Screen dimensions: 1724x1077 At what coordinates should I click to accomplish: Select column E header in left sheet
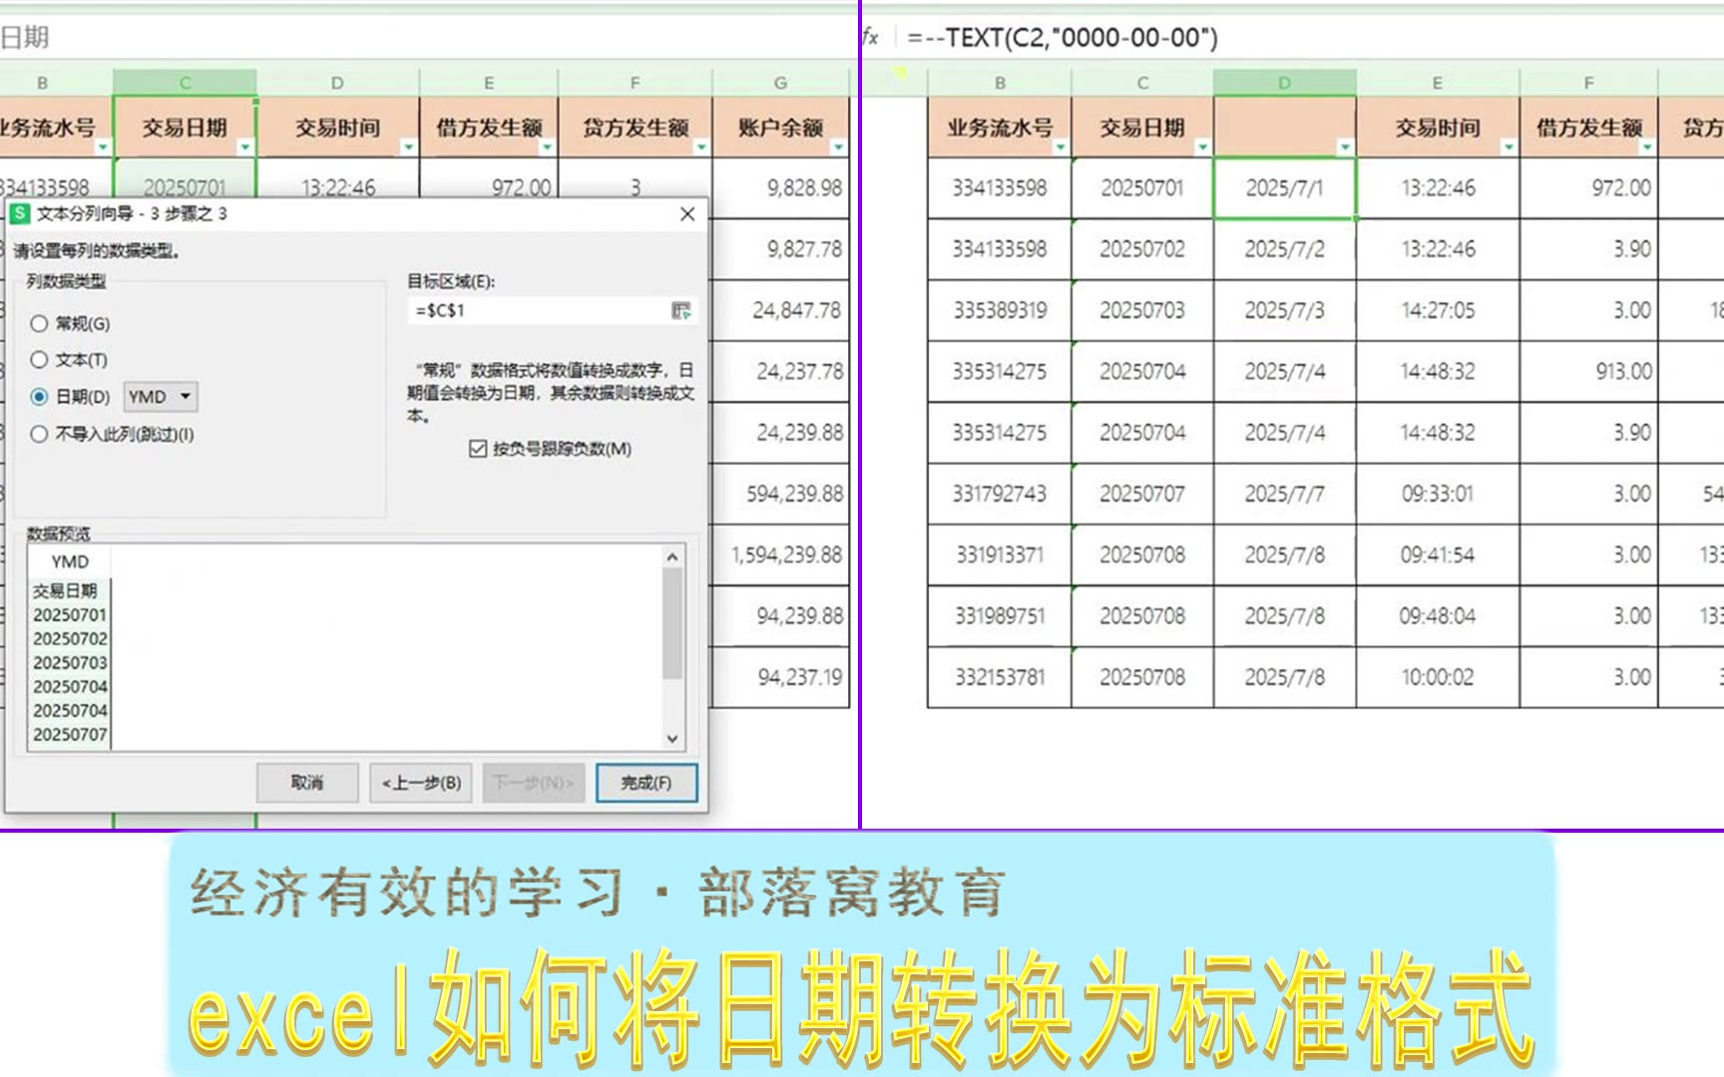coord(489,83)
